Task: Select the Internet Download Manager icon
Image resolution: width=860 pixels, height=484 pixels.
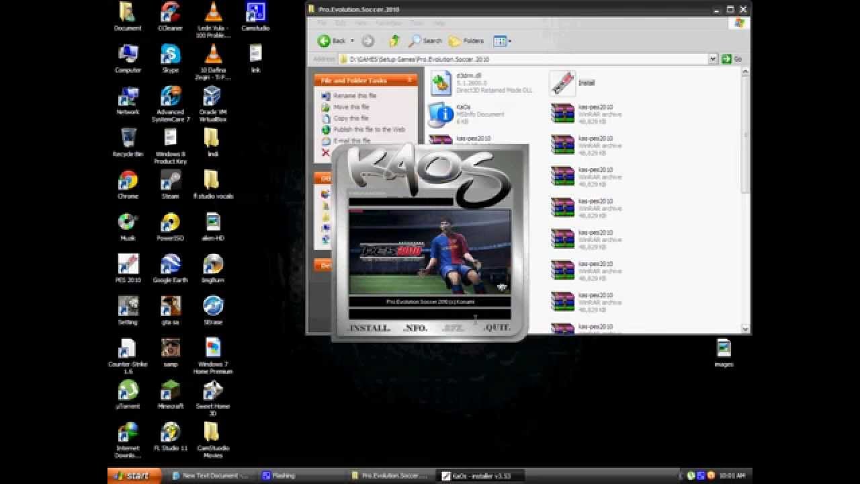Action: (128, 440)
